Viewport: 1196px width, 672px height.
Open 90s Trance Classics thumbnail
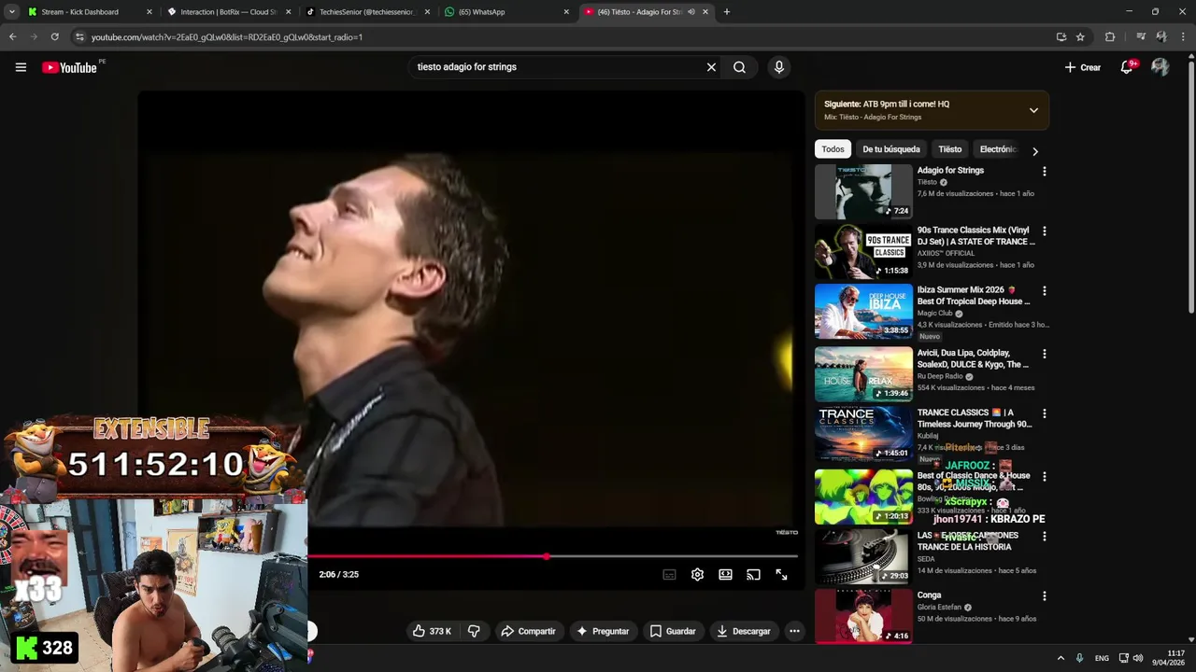pyautogui.click(x=863, y=251)
